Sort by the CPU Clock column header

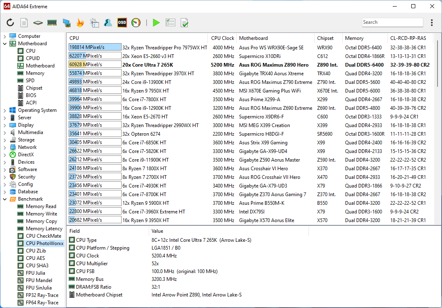click(223, 38)
